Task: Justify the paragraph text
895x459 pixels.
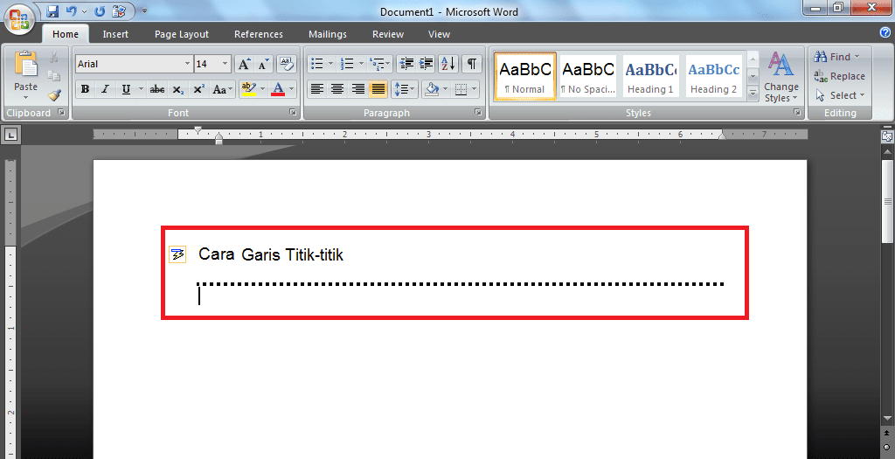Action: 378,89
